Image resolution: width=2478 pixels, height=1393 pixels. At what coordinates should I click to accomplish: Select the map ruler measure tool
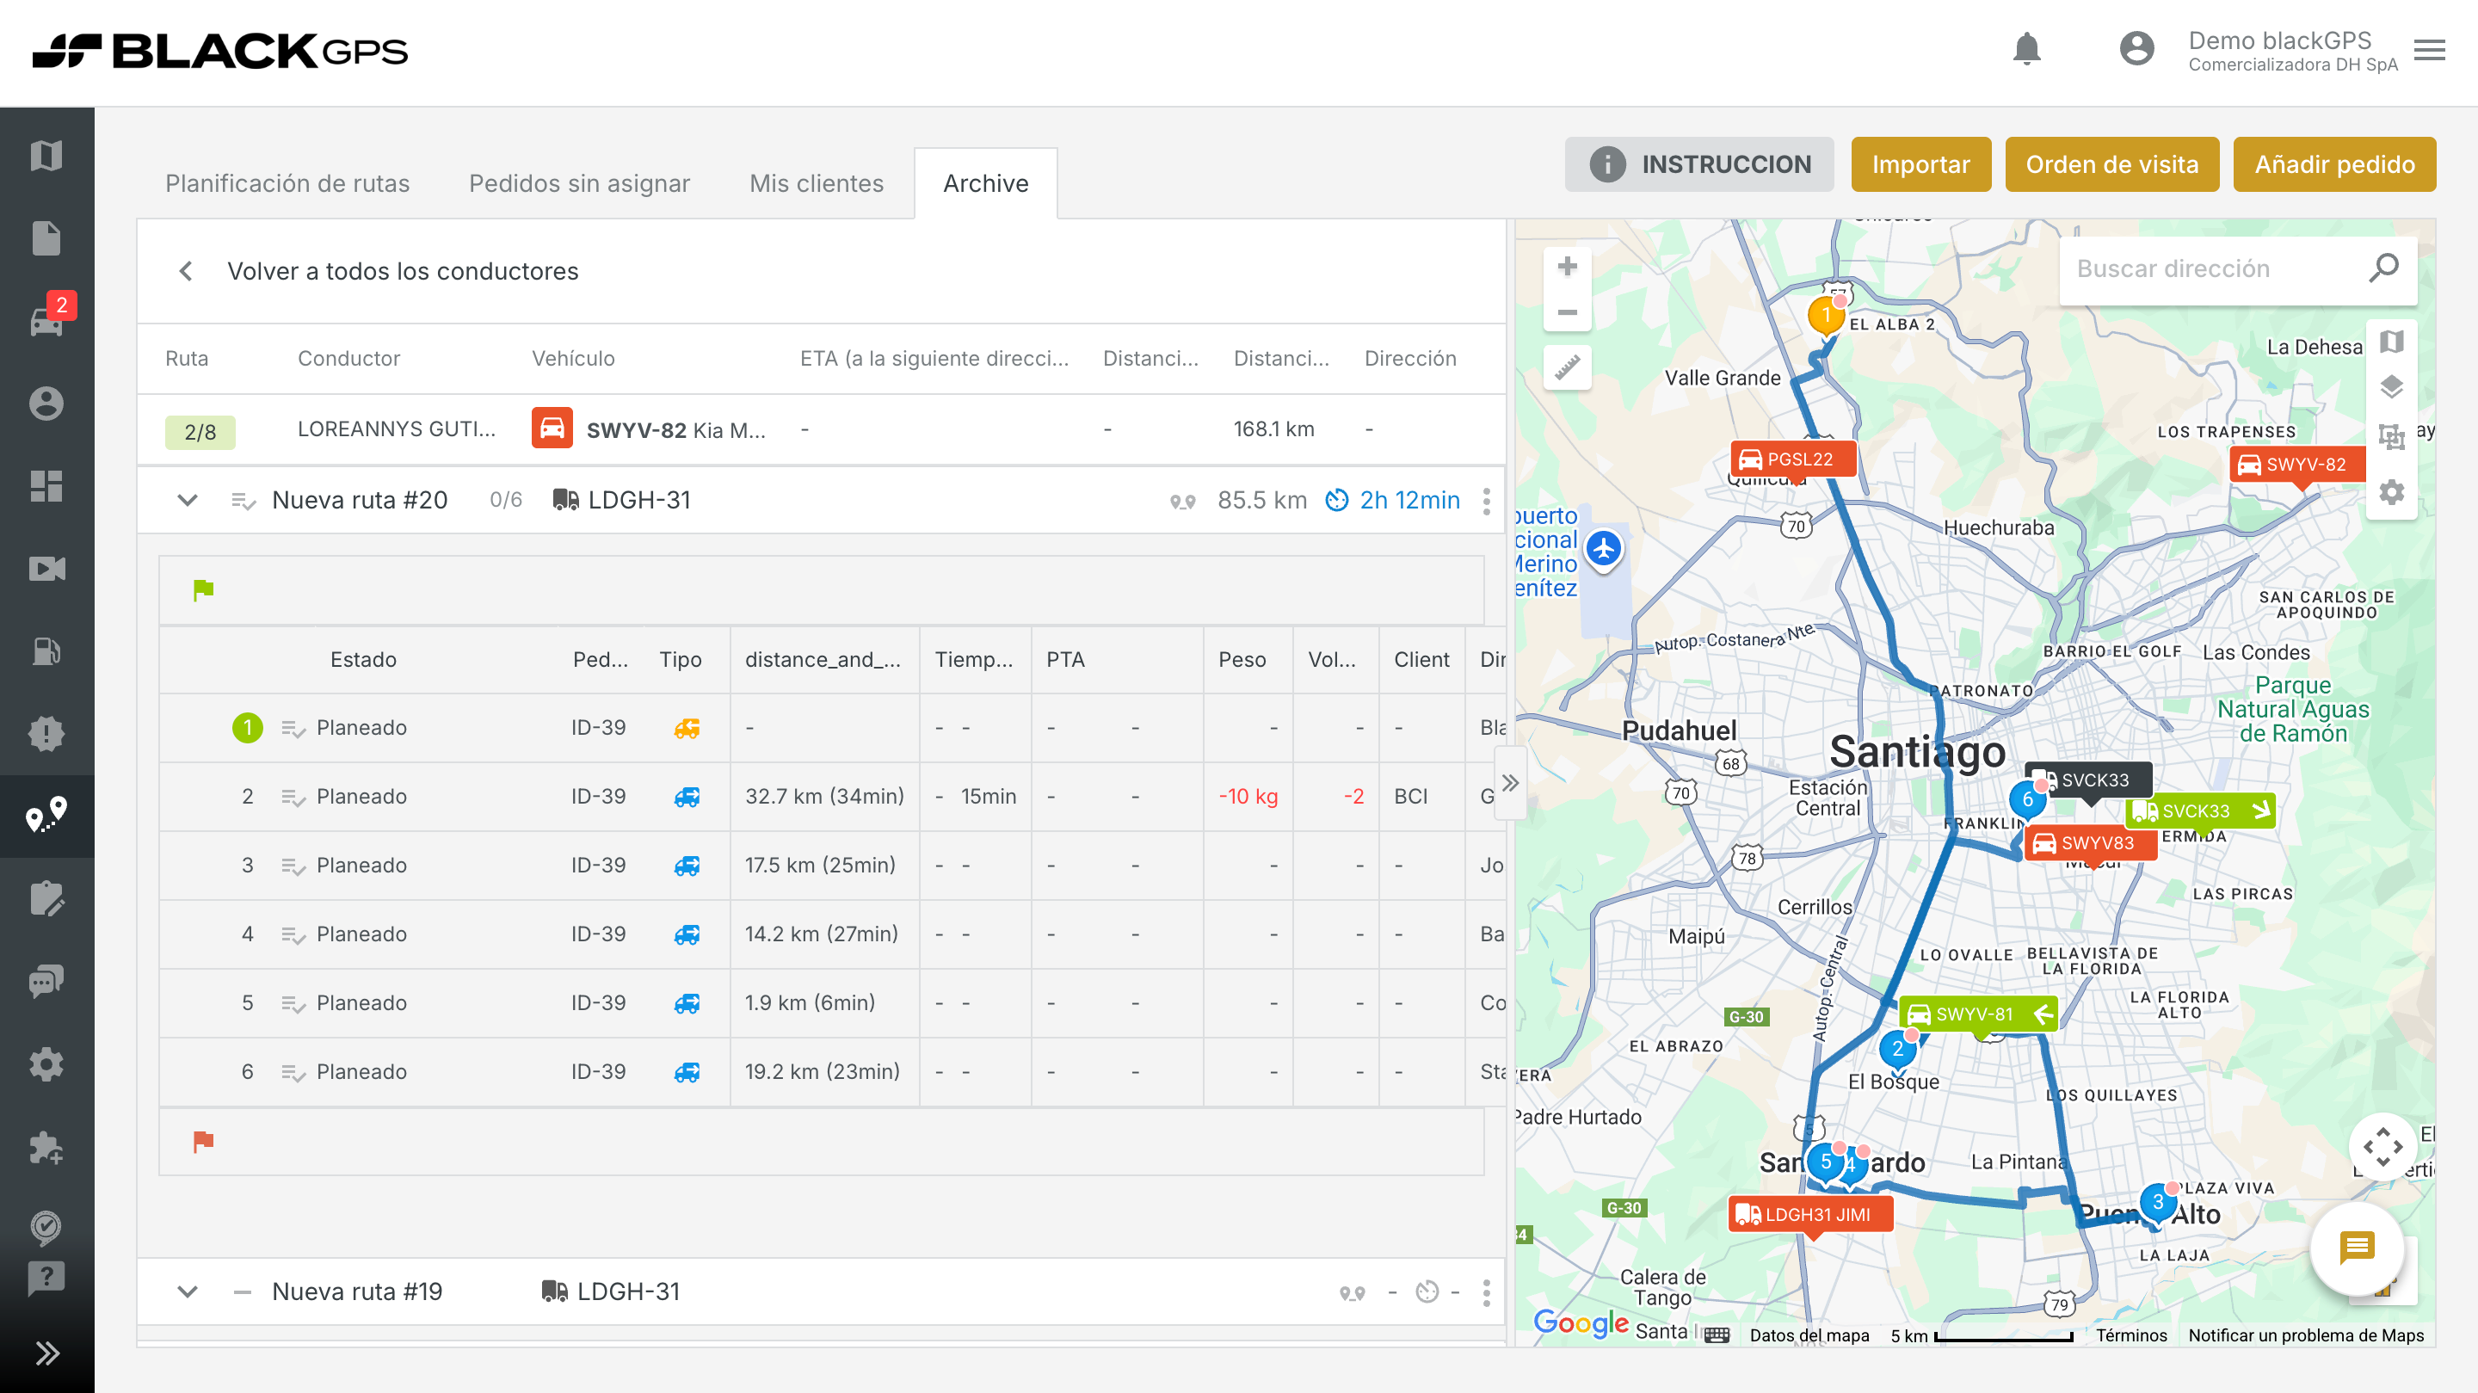pyautogui.click(x=1567, y=367)
